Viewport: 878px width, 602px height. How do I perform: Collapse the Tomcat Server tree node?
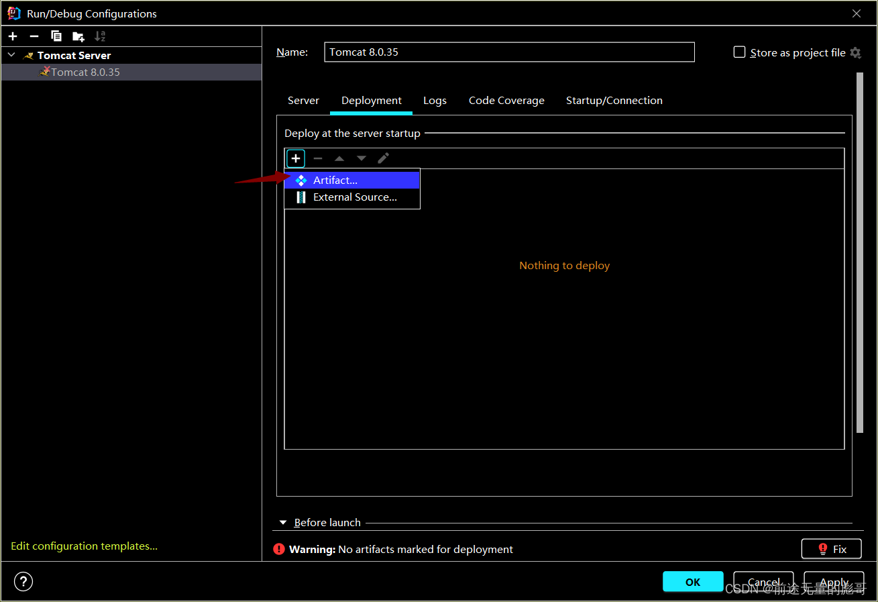[11, 55]
